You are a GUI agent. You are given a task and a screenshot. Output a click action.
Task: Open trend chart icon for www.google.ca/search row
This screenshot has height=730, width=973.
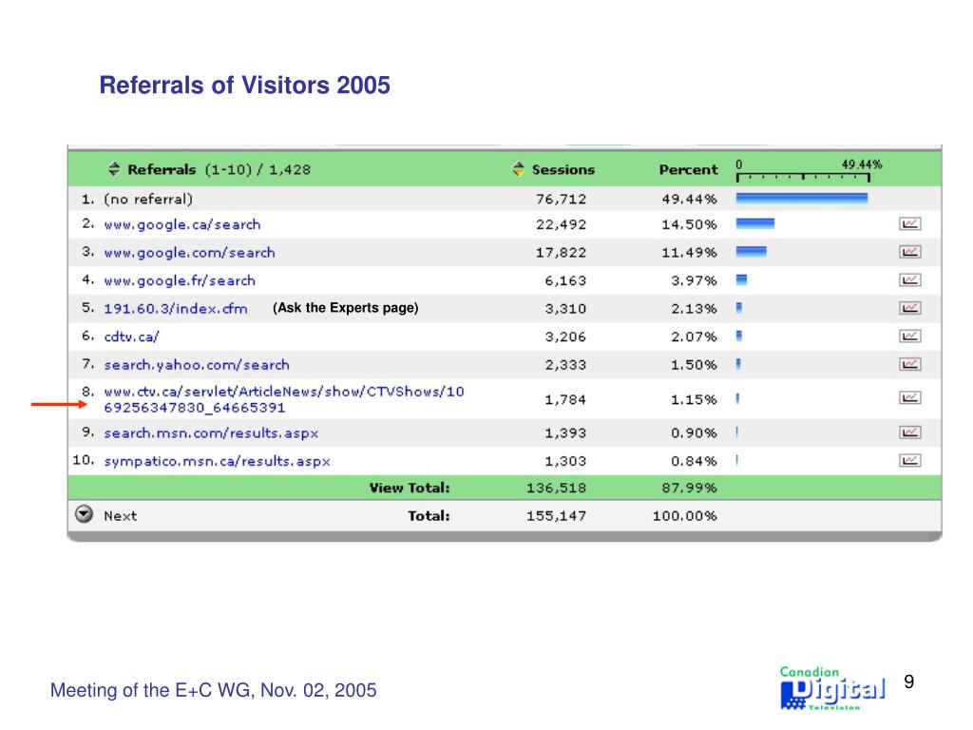coord(909,224)
